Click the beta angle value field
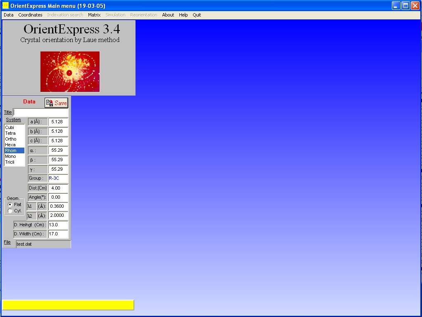The height and width of the screenshot is (317, 422). click(58, 160)
